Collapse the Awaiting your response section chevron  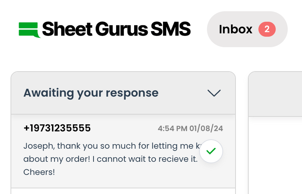214,93
